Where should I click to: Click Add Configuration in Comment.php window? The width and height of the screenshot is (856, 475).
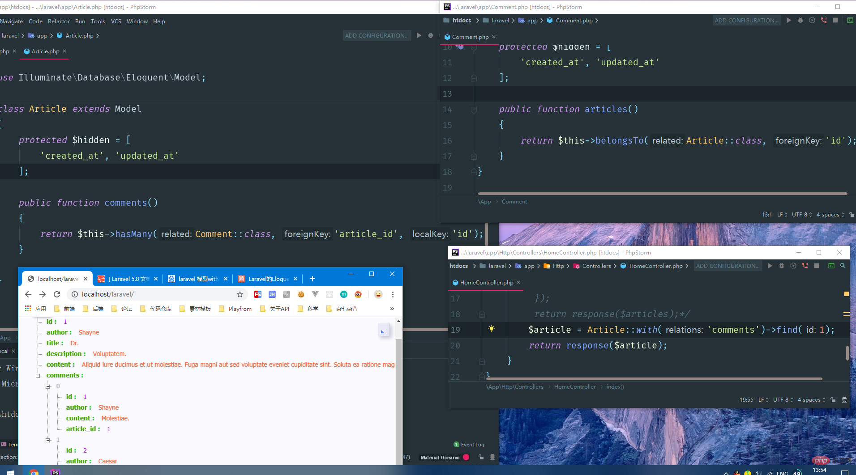(x=747, y=20)
